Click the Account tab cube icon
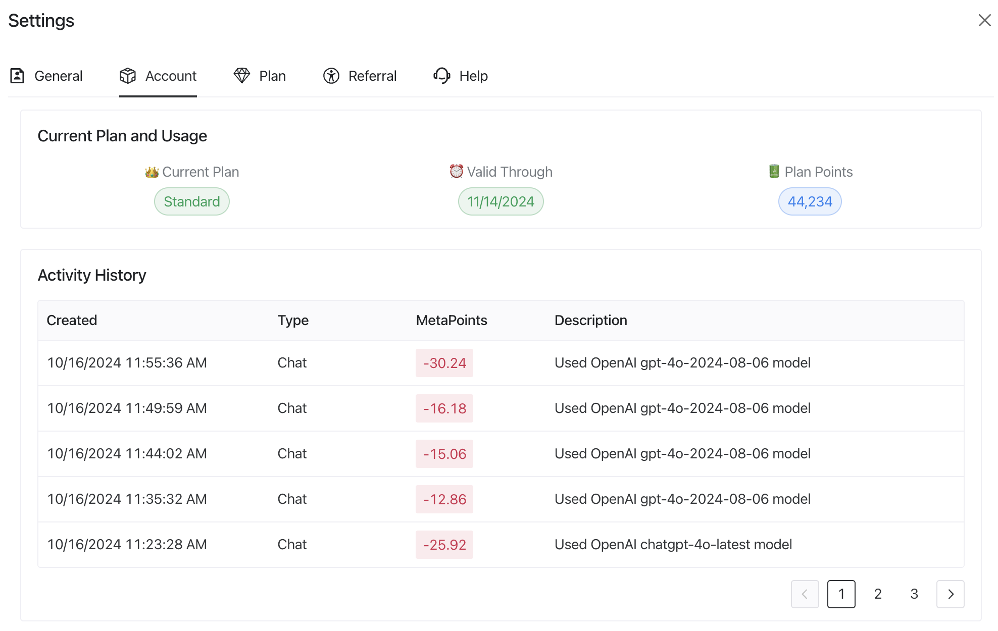This screenshot has width=998, height=631. click(128, 76)
